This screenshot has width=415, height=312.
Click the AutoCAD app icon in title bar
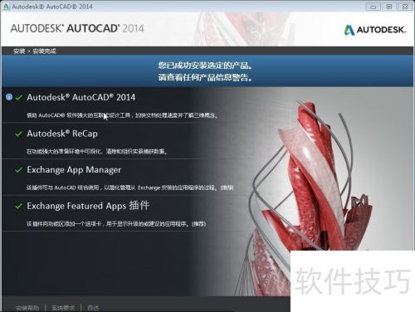click(x=6, y=7)
